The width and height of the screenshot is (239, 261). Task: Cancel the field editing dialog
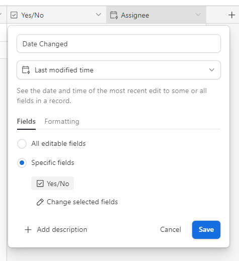click(x=171, y=230)
